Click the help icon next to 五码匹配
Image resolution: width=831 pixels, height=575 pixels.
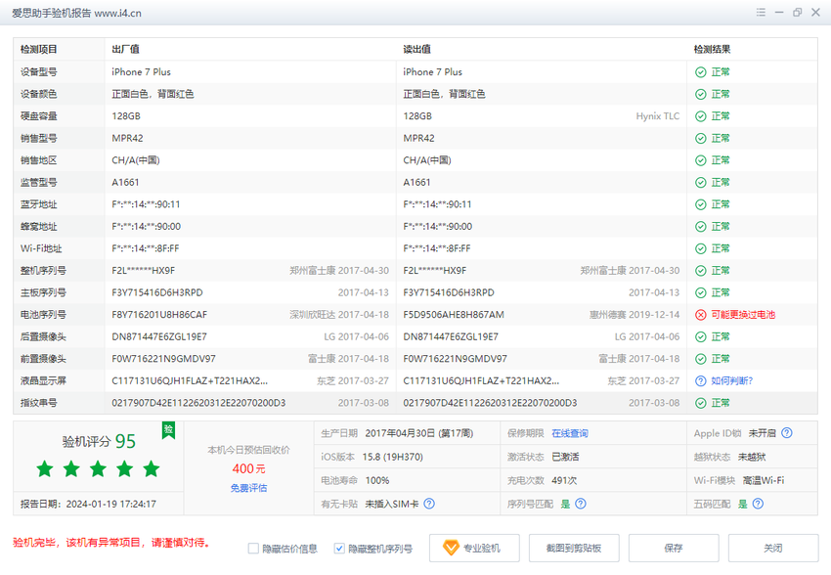(758, 504)
